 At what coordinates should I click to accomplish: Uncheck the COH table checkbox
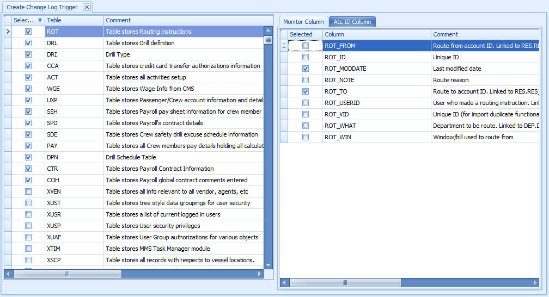pyautogui.click(x=28, y=180)
